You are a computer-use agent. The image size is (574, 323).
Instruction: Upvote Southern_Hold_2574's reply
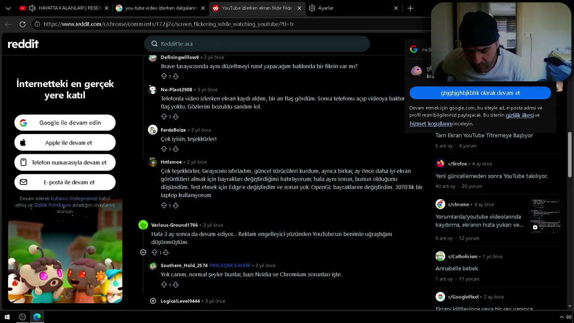pos(164,285)
